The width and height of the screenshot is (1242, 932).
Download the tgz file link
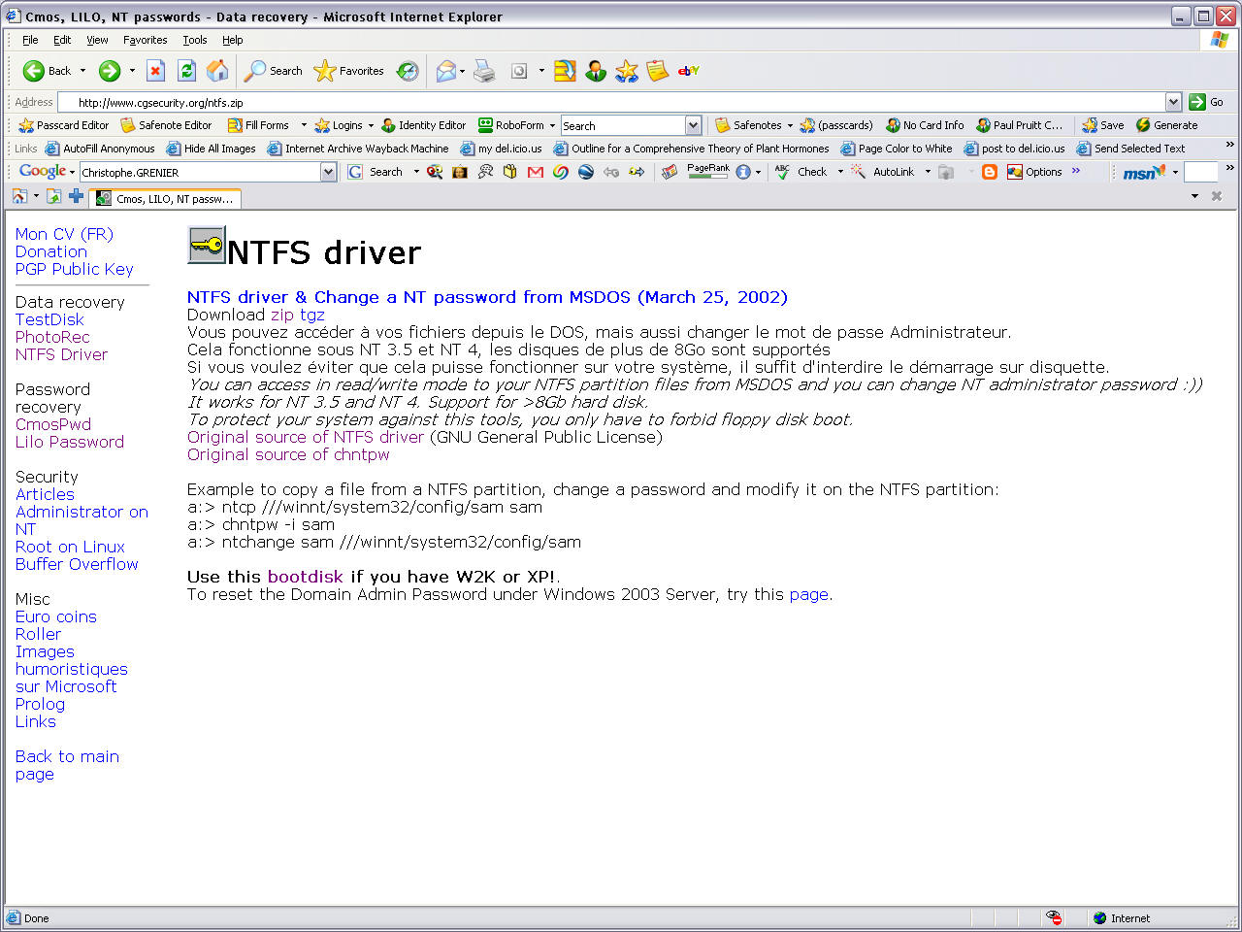tap(311, 315)
